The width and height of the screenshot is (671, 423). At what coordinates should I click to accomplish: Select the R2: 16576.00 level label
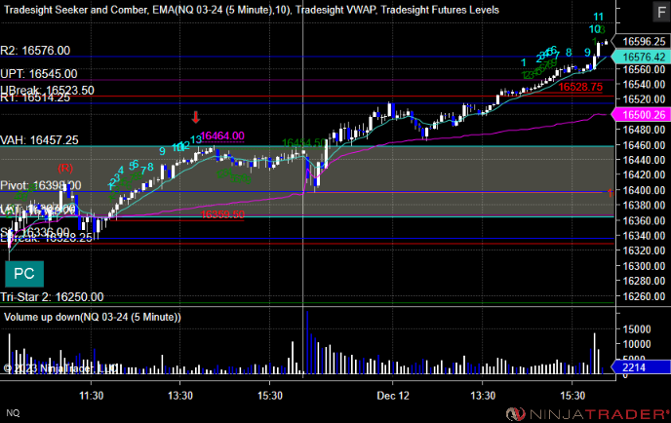click(x=35, y=51)
